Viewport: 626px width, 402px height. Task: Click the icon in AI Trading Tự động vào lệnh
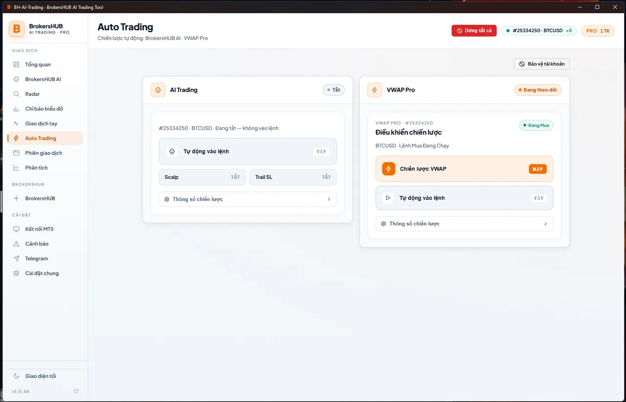(x=172, y=151)
